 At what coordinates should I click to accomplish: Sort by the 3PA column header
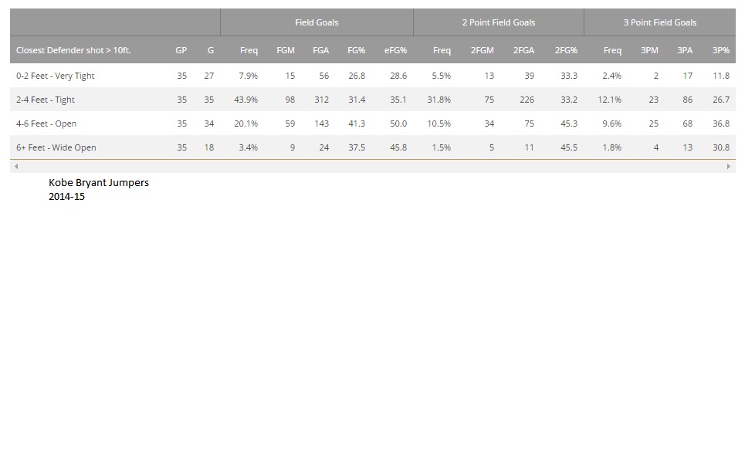pos(684,50)
